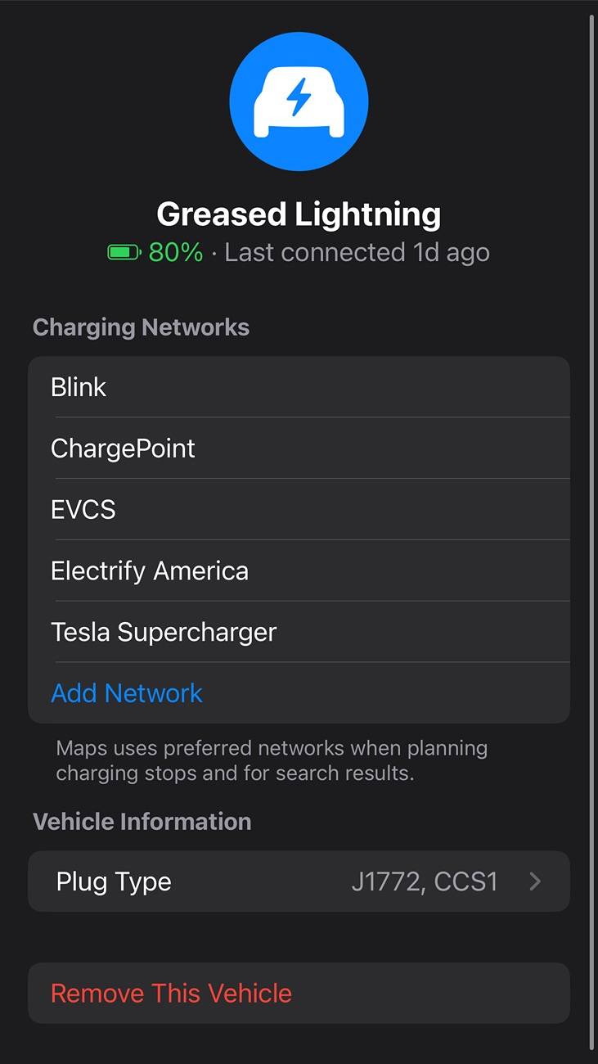Click the vertical scrollbar on right
Screen dimensions: 598x1064
click(x=592, y=532)
